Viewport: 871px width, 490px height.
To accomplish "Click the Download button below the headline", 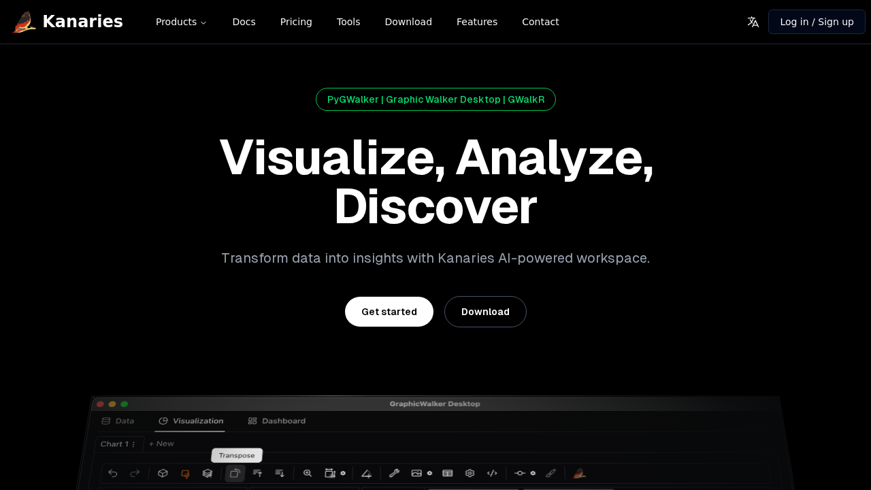I will (485, 312).
